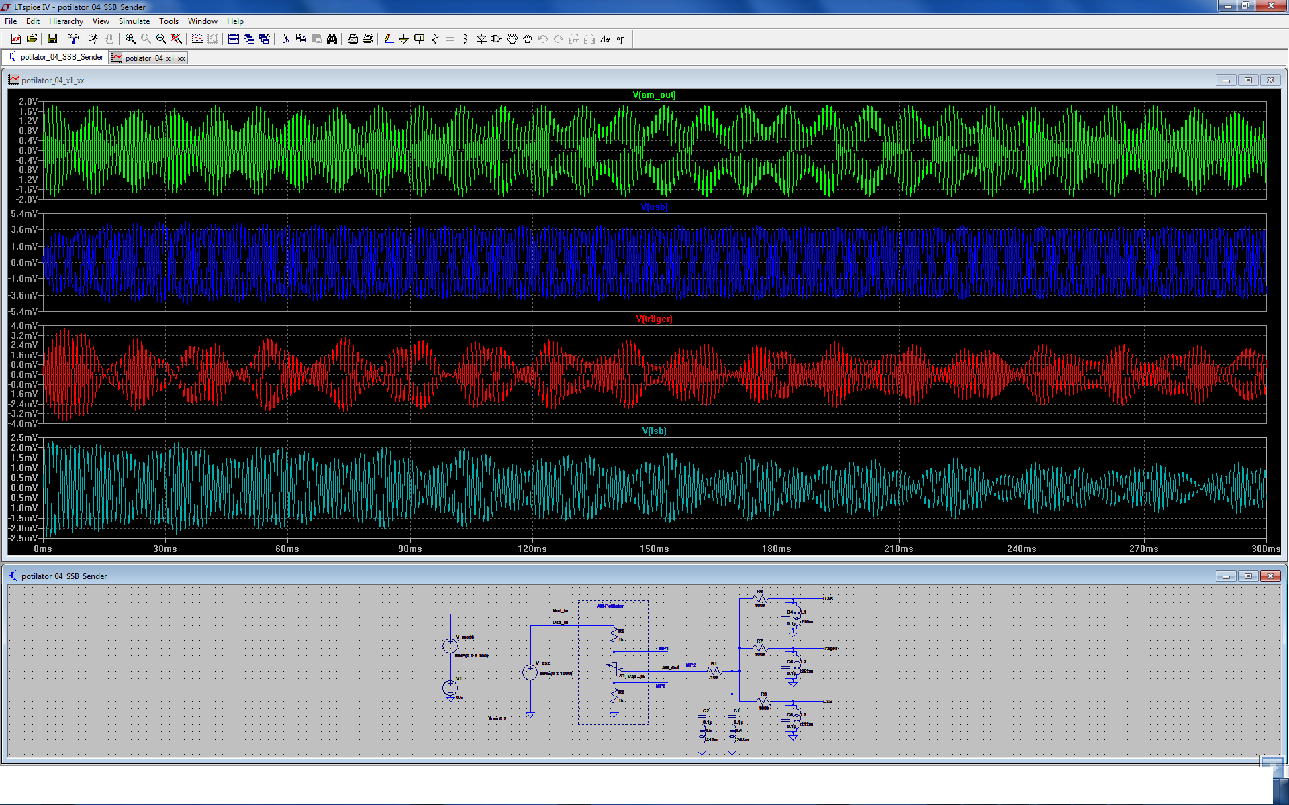The height and width of the screenshot is (805, 1289).
Task: Select the Cut scissors tool
Action: coord(285,39)
